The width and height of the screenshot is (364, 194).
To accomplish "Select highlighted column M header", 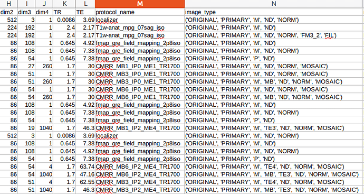I will 140,4.
